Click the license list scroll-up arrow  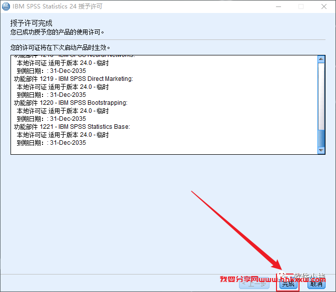point(321,59)
